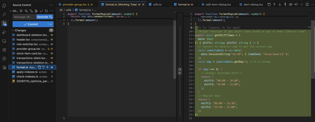Click 'if (day === 0)' code line
315x122 pixels.
[211, 69]
